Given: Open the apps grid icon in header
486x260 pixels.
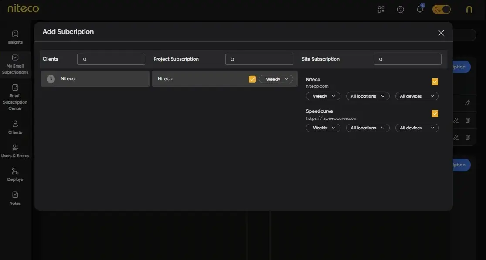Looking at the screenshot, I should (381, 10).
